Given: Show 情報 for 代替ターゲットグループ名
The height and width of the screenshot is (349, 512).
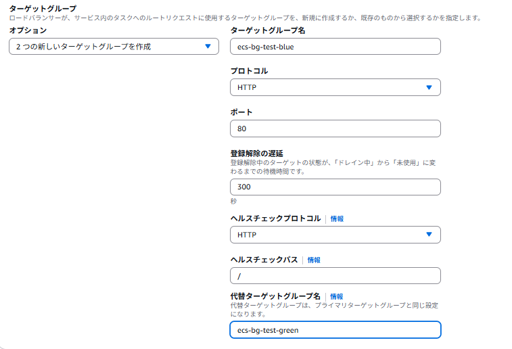Looking at the screenshot, I should coord(337,296).
